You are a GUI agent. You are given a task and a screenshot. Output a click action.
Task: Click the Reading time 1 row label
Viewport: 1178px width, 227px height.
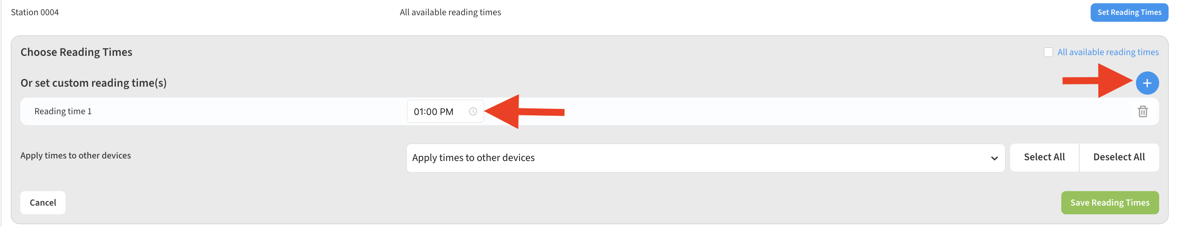[63, 111]
